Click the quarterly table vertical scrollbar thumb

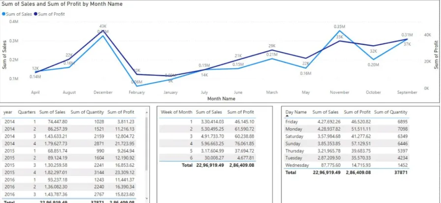click(146, 144)
